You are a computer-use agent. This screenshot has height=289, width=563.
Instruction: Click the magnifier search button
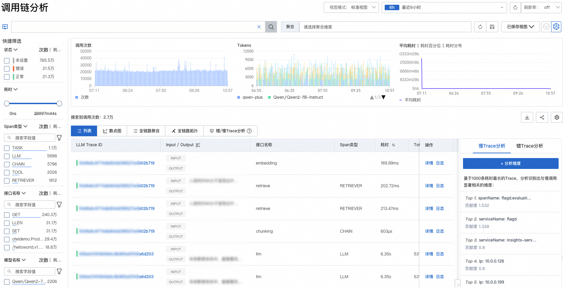click(271, 27)
